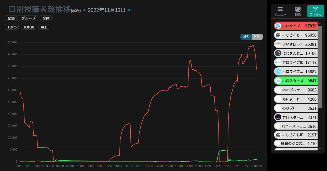
Task: Show TOP10 ranking
Action: click(29, 27)
